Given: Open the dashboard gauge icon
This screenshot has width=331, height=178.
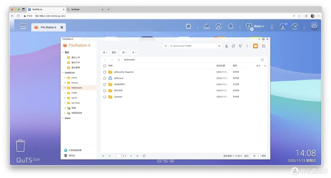Looking at the screenshot, I should point(295,26).
